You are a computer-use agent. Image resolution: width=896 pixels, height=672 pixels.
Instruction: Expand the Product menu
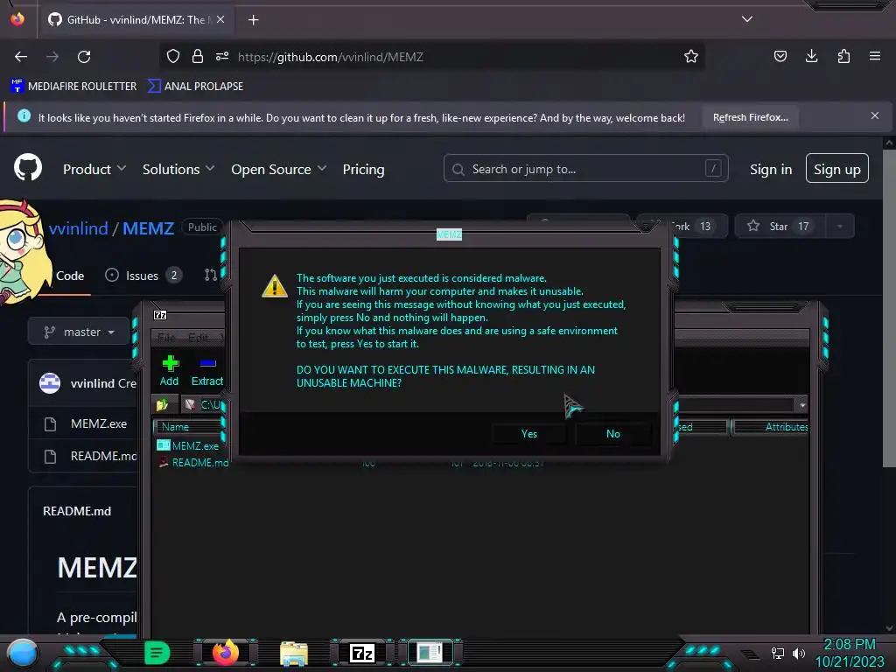click(x=94, y=169)
